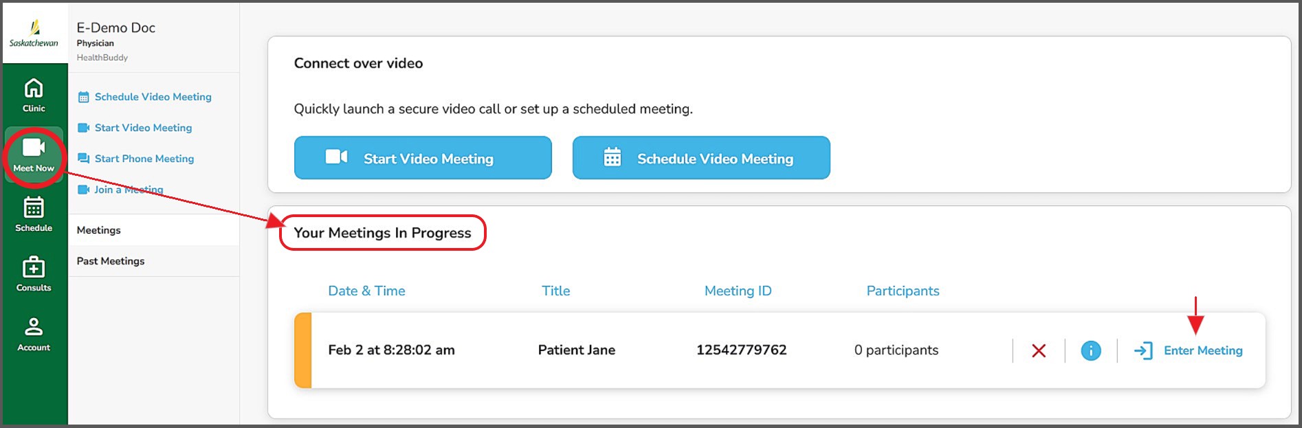Click the Saskatchewan logo

pyautogui.click(x=34, y=33)
